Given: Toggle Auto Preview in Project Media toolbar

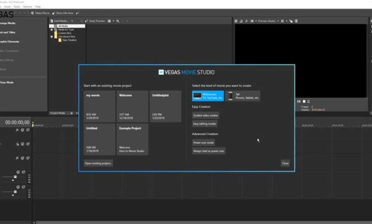Looking at the screenshot, I should pyautogui.click(x=95, y=21).
